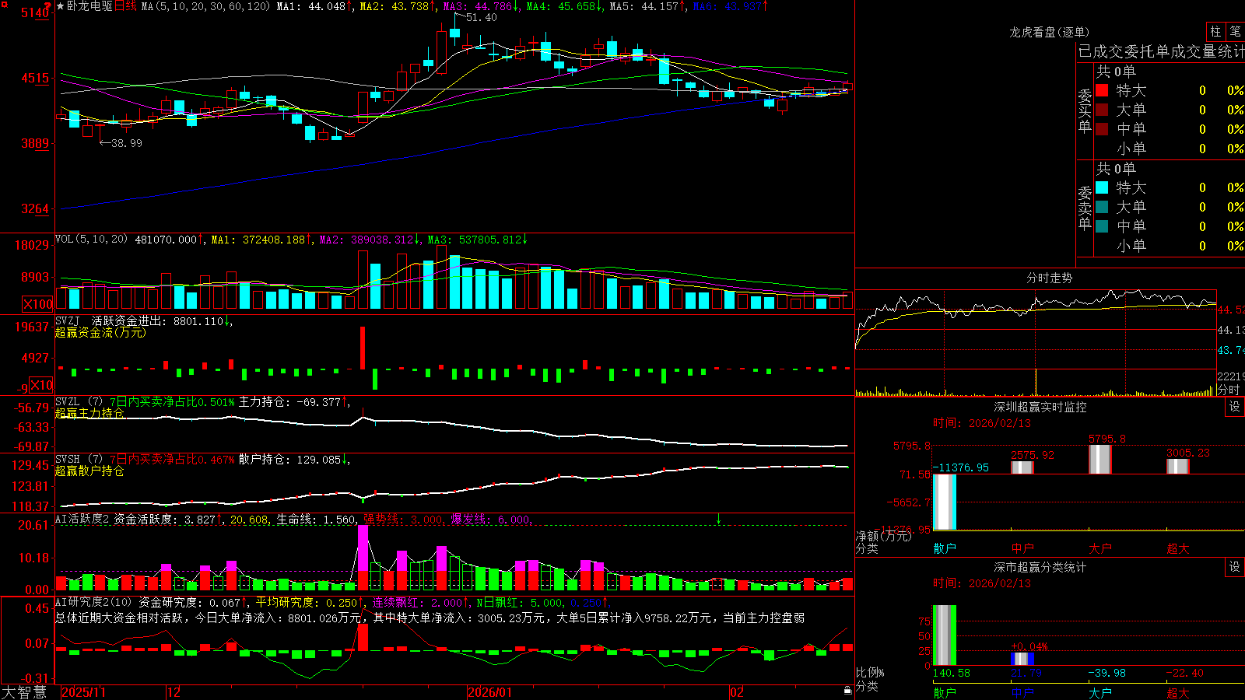The width and height of the screenshot is (1245, 700).
Task: Click the SVZL indicator name
Action: tap(68, 401)
